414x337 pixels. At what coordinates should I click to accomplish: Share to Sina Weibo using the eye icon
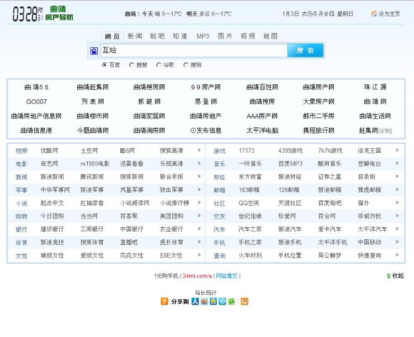(x=204, y=301)
